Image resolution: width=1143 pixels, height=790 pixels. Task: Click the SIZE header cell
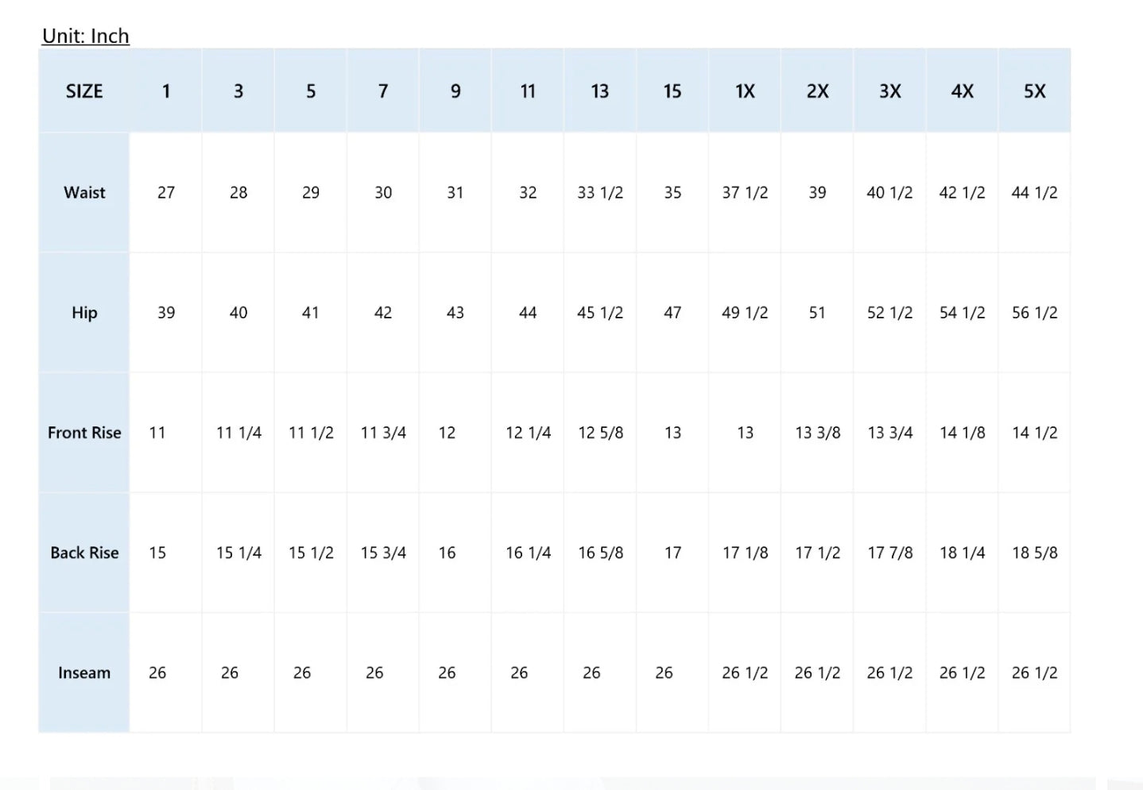point(84,91)
